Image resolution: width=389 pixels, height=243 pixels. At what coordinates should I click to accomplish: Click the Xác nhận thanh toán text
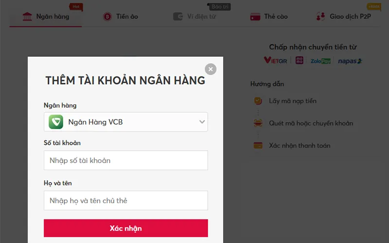(x=300, y=145)
